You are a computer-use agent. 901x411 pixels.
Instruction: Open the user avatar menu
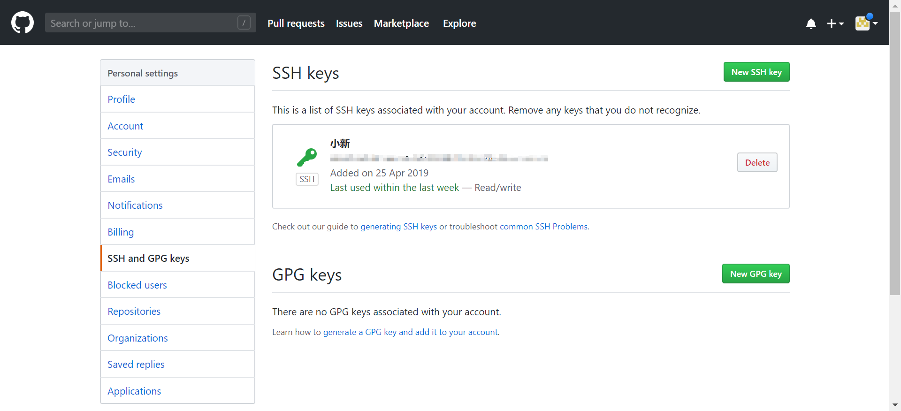pyautogui.click(x=866, y=23)
